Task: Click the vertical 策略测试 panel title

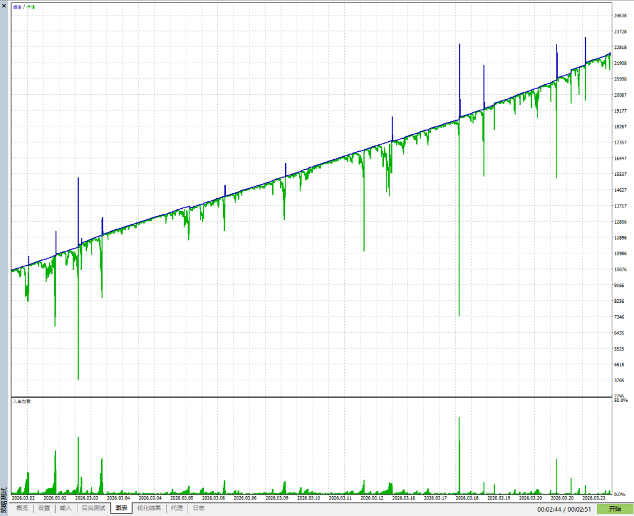Action: click(4, 501)
